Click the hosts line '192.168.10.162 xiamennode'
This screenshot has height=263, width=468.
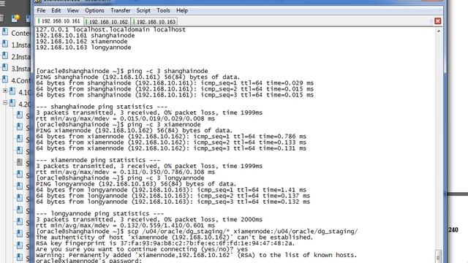click(81, 42)
